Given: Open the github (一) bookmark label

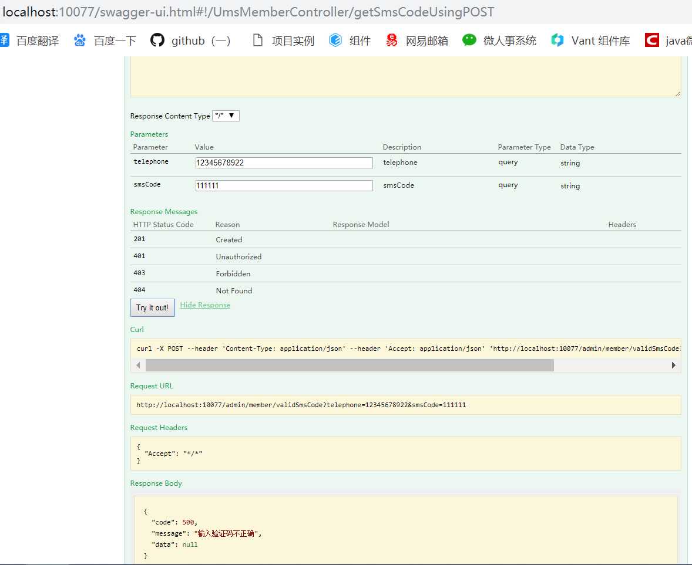Looking at the screenshot, I should (x=201, y=41).
